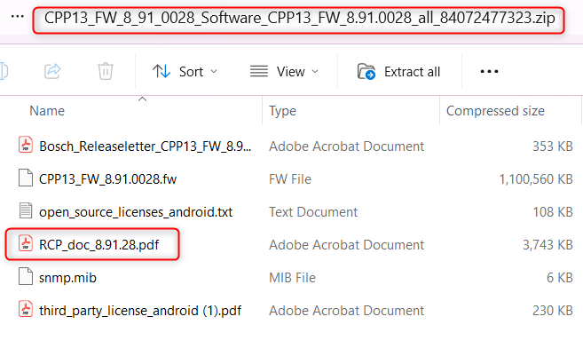Sort by the Name column header
The width and height of the screenshot is (583, 364).
pyautogui.click(x=48, y=111)
